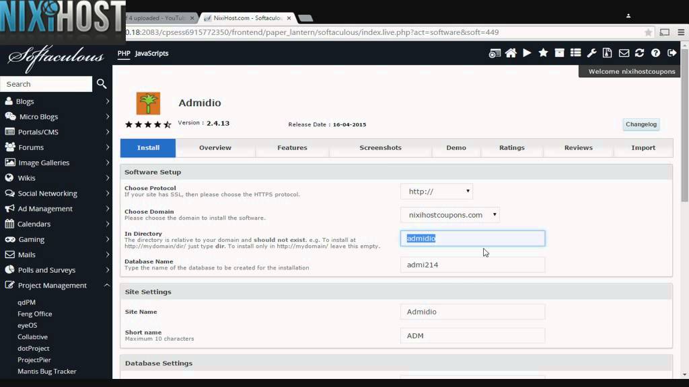The height and width of the screenshot is (387, 689).
Task: Expand the Ad Management category
Action: tap(57, 209)
